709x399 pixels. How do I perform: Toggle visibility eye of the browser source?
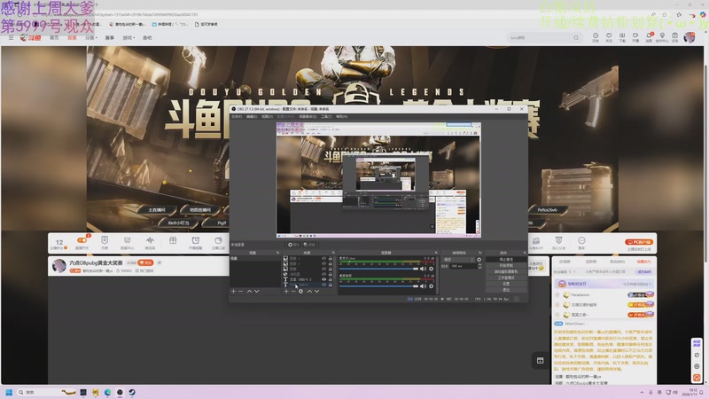point(323,274)
